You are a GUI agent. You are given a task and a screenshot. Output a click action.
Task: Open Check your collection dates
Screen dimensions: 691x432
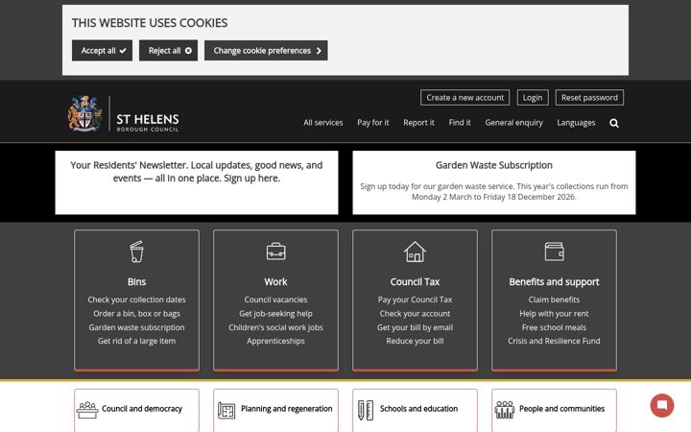136,300
